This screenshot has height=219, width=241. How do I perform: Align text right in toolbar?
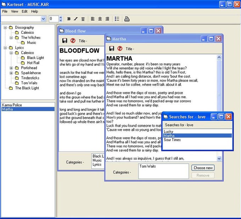pyautogui.click(x=107, y=19)
